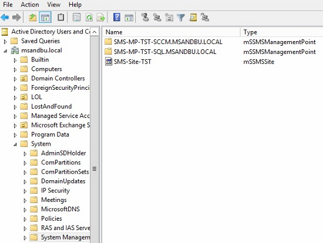Select the ComPartitionSets tree item
The width and height of the screenshot is (323, 243).
[65, 172]
